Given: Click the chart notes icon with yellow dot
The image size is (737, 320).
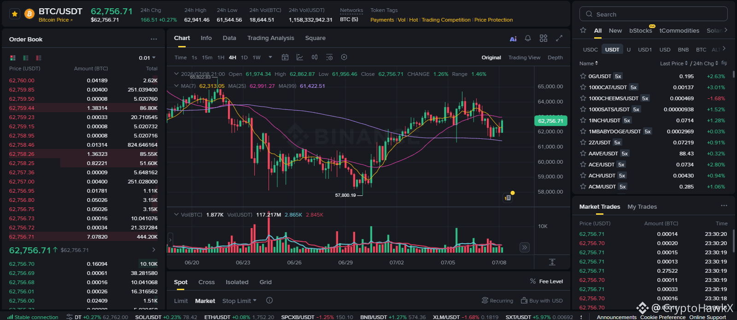Looking at the screenshot, I should [508, 197].
